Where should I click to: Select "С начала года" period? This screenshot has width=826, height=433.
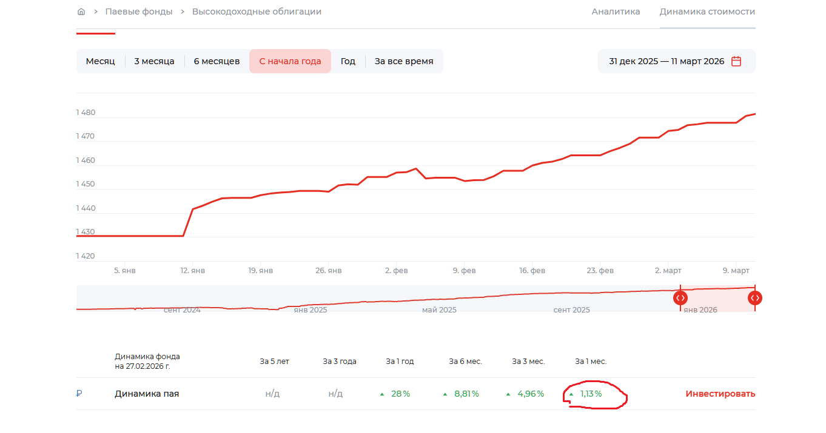pos(290,61)
